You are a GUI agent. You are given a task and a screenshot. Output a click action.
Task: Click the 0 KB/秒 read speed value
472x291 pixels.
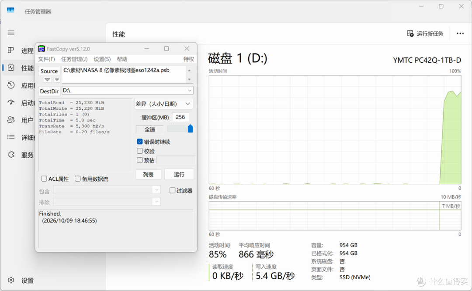pyautogui.click(x=228, y=276)
